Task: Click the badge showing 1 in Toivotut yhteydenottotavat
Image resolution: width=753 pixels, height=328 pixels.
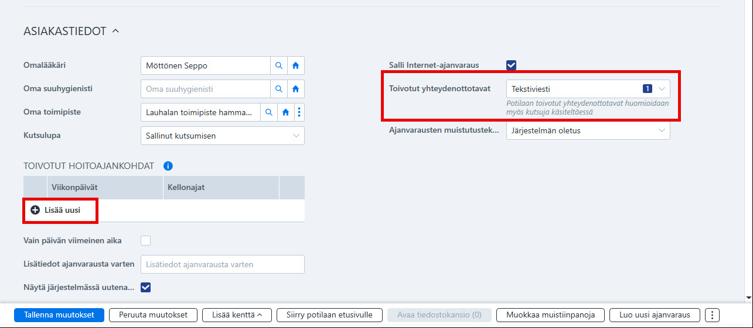Action: pos(647,89)
